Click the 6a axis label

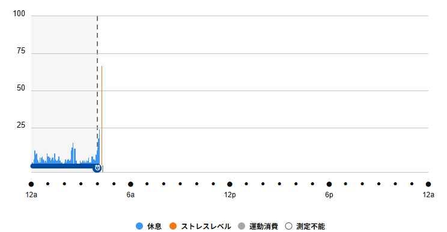tap(130, 195)
